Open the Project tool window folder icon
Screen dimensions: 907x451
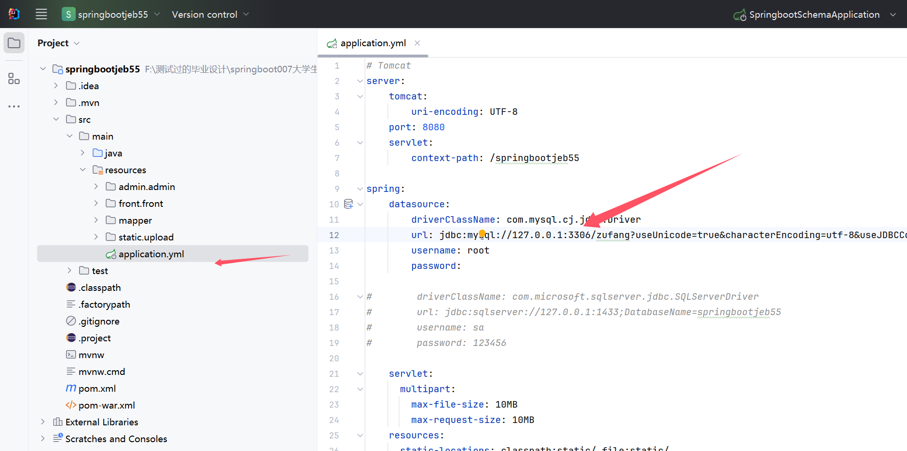pyautogui.click(x=14, y=43)
